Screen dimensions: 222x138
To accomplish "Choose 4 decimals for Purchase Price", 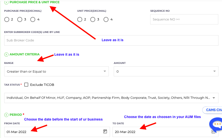I will tap(33, 19).
